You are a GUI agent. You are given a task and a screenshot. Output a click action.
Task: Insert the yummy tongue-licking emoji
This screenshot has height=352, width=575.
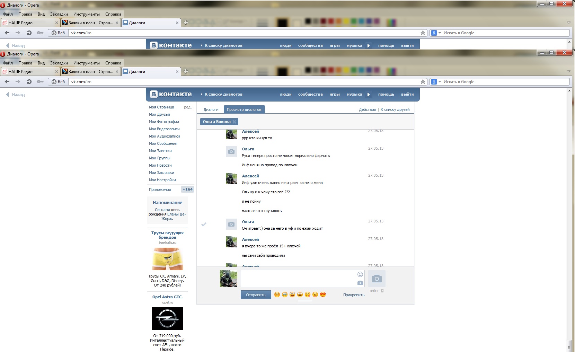tap(308, 294)
